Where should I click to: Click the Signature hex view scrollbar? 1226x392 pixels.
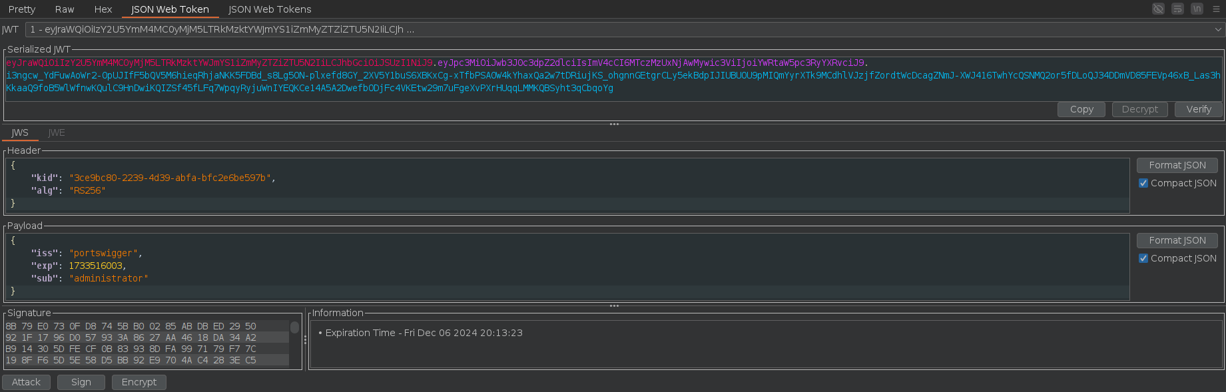[x=294, y=328]
